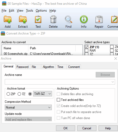This screenshot has height=132, width=118.
Task: Switch to the Password tab
Action: [23, 67]
